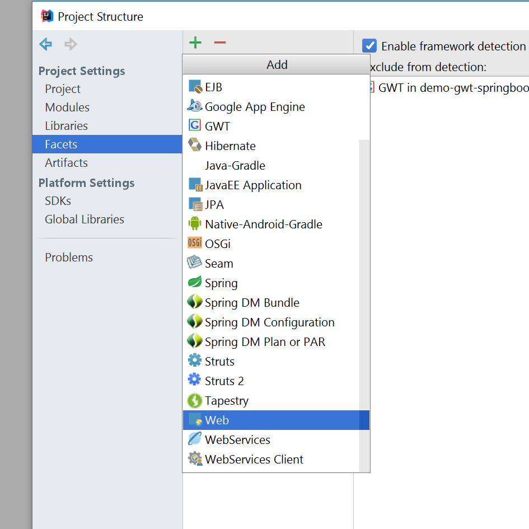Open Global Libraries page
This screenshot has width=529, height=529.
pos(107,219)
